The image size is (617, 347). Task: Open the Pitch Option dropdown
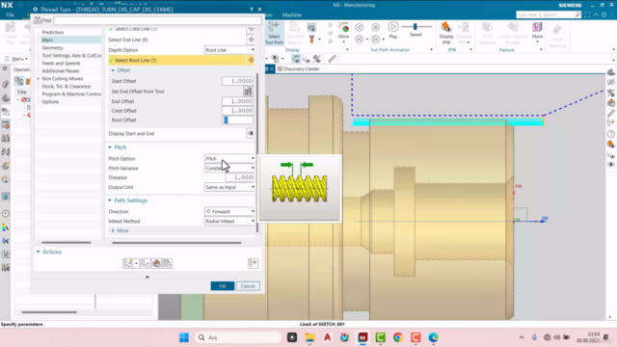(x=229, y=158)
